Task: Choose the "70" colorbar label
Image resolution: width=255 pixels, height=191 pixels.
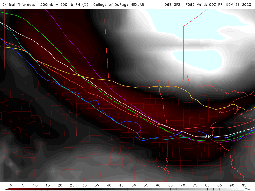Action: (x=183, y=185)
